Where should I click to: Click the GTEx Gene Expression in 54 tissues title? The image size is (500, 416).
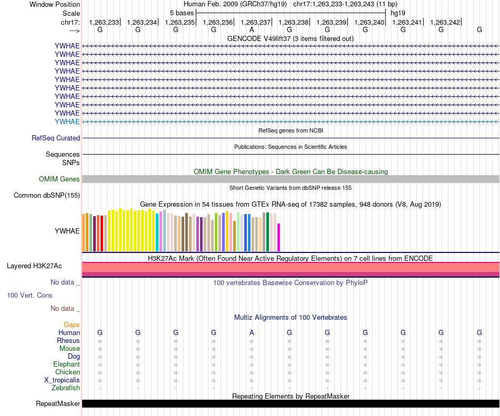pyautogui.click(x=291, y=204)
